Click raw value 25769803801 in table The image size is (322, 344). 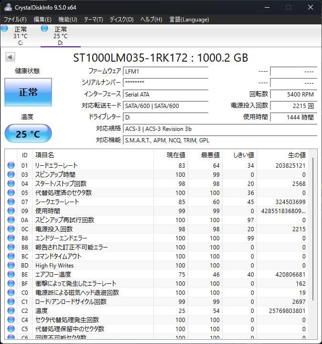(x=287, y=311)
